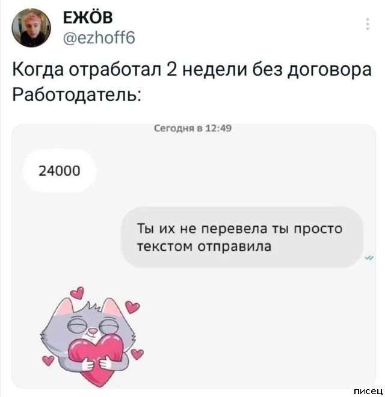This screenshot has height=397, width=385.
Task: Click the double-checkmark read receipt icon
Action: 369,258
